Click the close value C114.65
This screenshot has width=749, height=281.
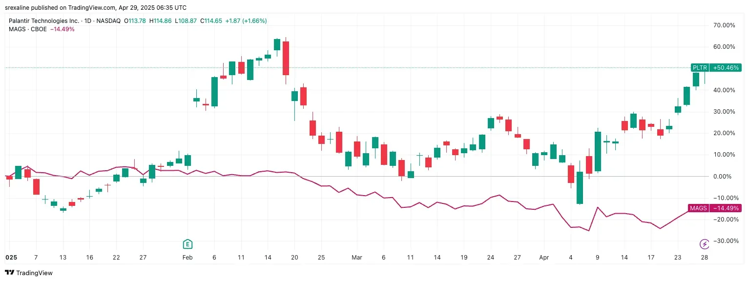211,21
